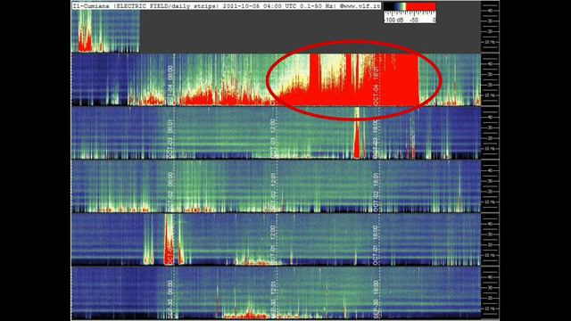Click the OCT-02 18:01 time marker
Screen dimensions: 571x321
(x=376, y=193)
